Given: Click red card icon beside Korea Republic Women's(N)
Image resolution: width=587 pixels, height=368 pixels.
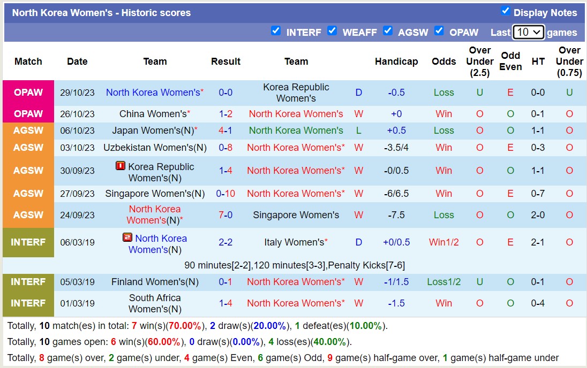Looking at the screenshot, I should point(121,166).
